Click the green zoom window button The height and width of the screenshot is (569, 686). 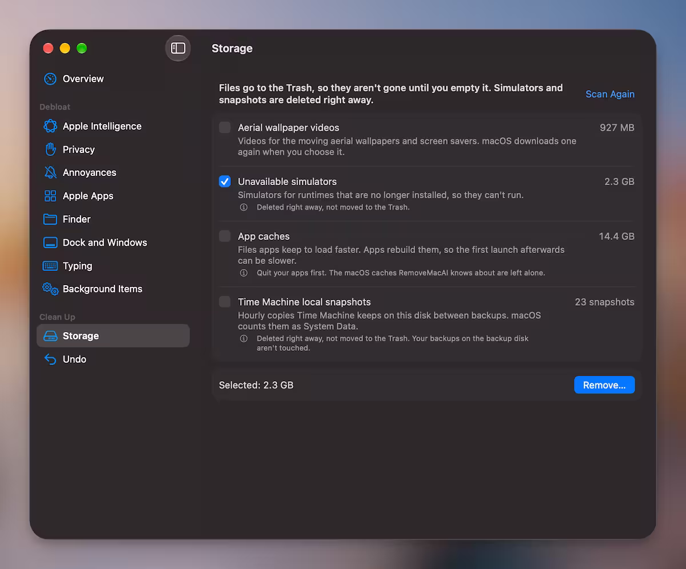[82, 48]
